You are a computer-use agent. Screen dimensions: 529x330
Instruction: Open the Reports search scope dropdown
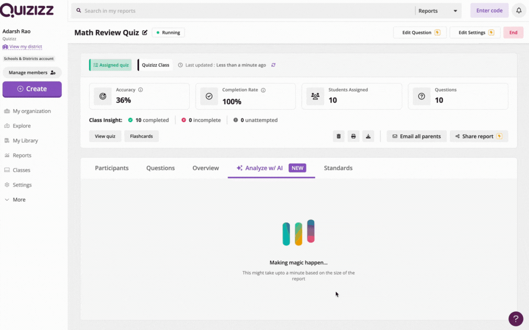(x=438, y=11)
